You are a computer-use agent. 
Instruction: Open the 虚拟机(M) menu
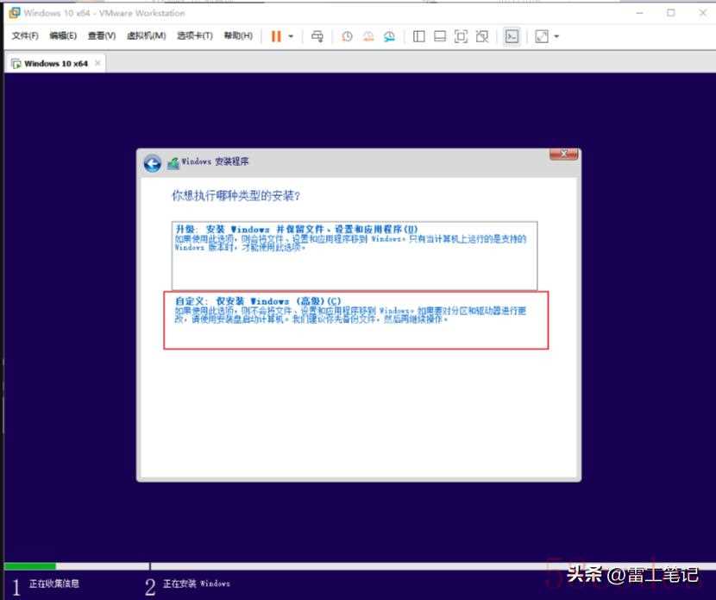click(x=146, y=36)
